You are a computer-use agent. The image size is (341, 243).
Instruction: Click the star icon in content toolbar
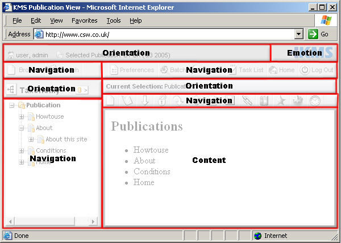281,101
